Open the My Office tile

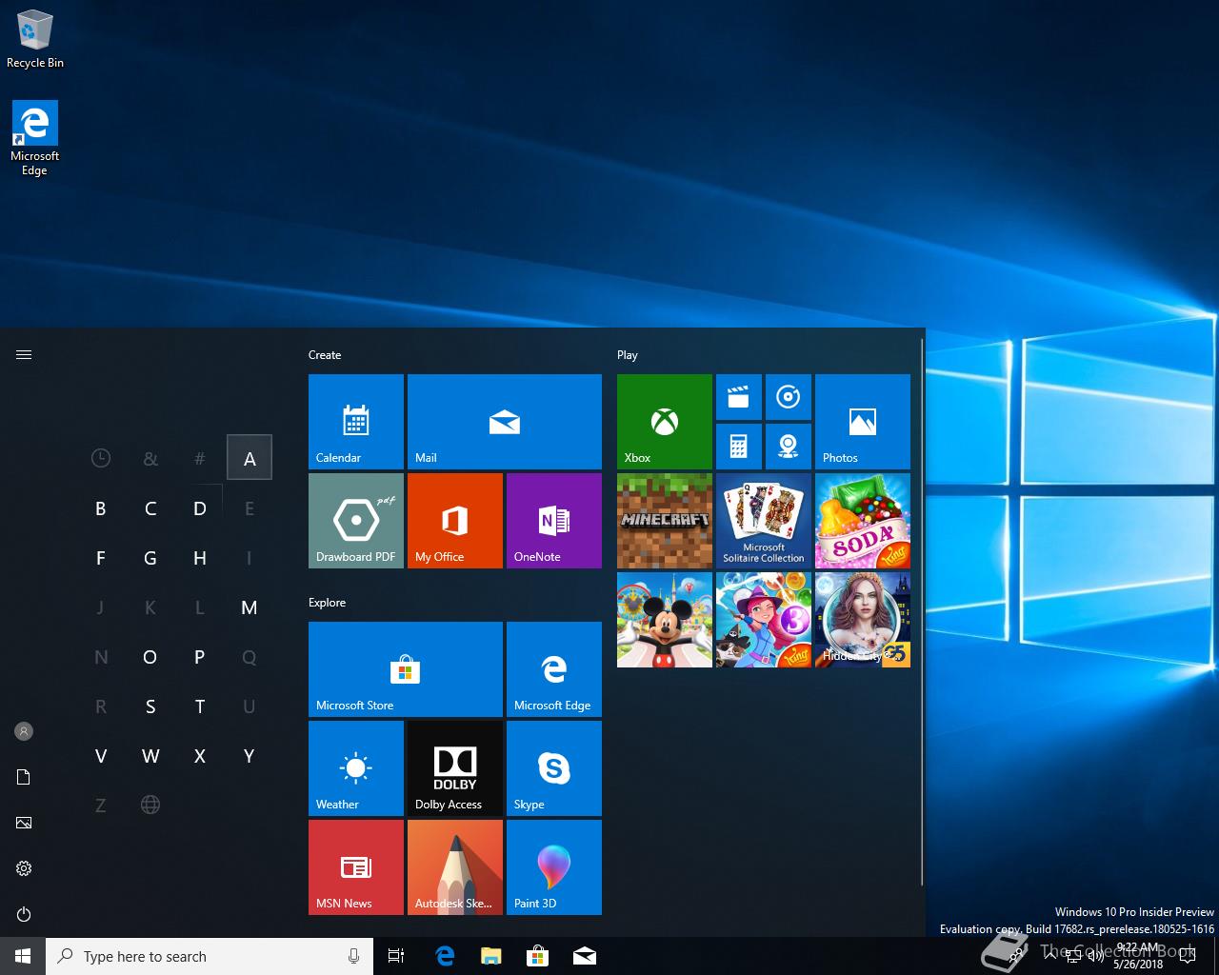pos(455,521)
